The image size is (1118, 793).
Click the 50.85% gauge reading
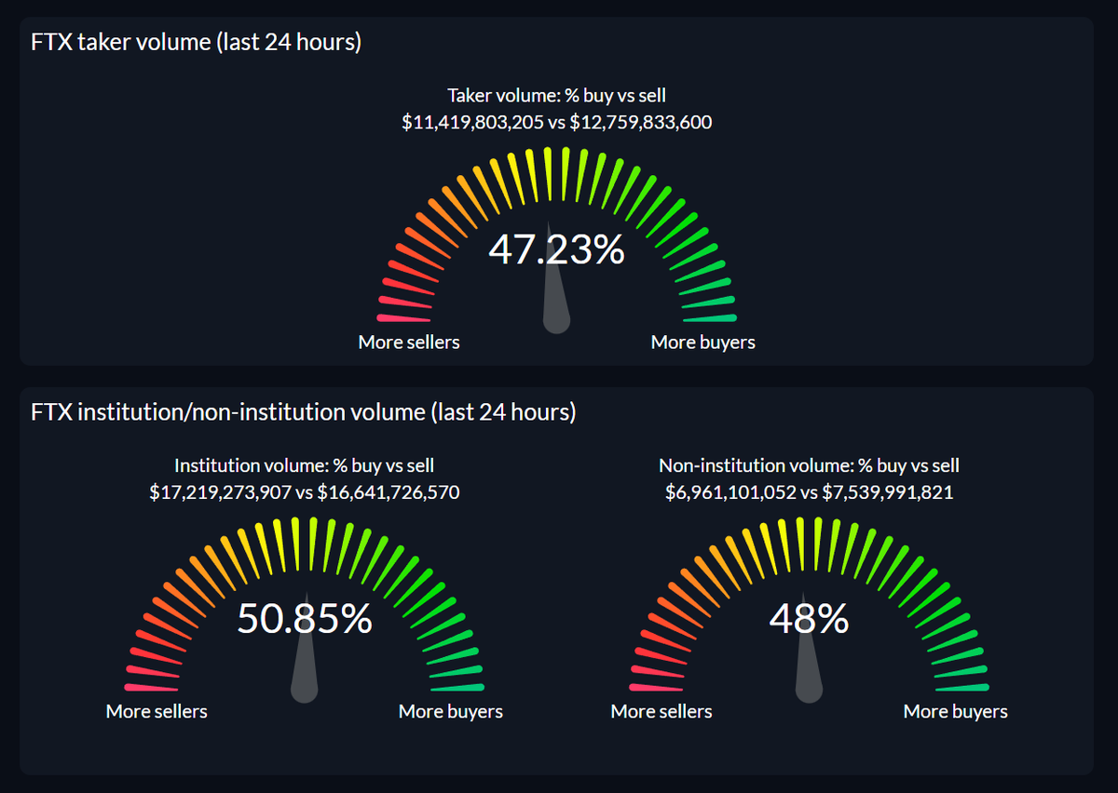[305, 620]
